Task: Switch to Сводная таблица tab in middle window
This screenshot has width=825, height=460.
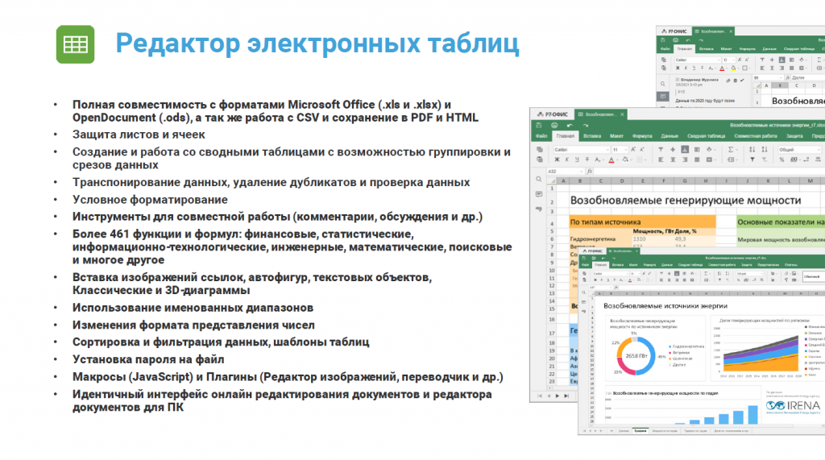Action: point(706,136)
